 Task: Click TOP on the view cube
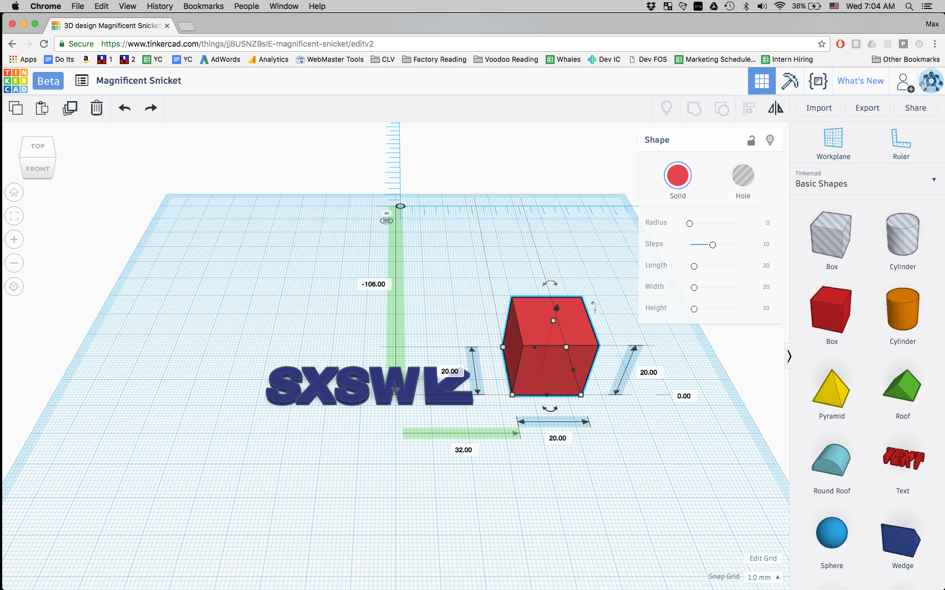pyautogui.click(x=37, y=146)
